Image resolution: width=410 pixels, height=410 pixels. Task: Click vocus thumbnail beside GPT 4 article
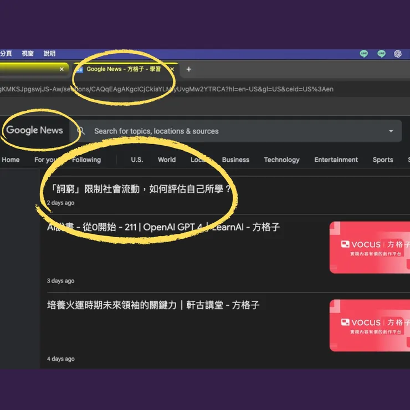click(x=370, y=247)
